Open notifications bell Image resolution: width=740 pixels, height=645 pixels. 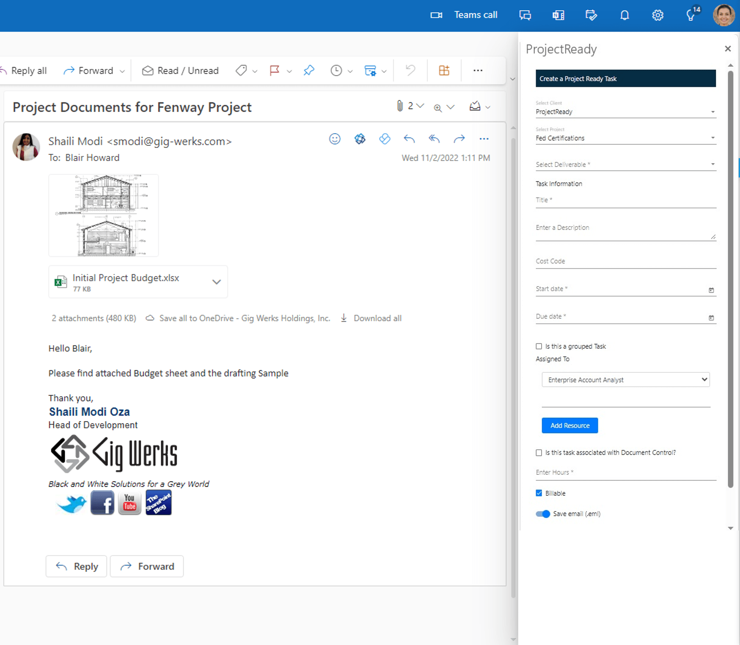[624, 15]
